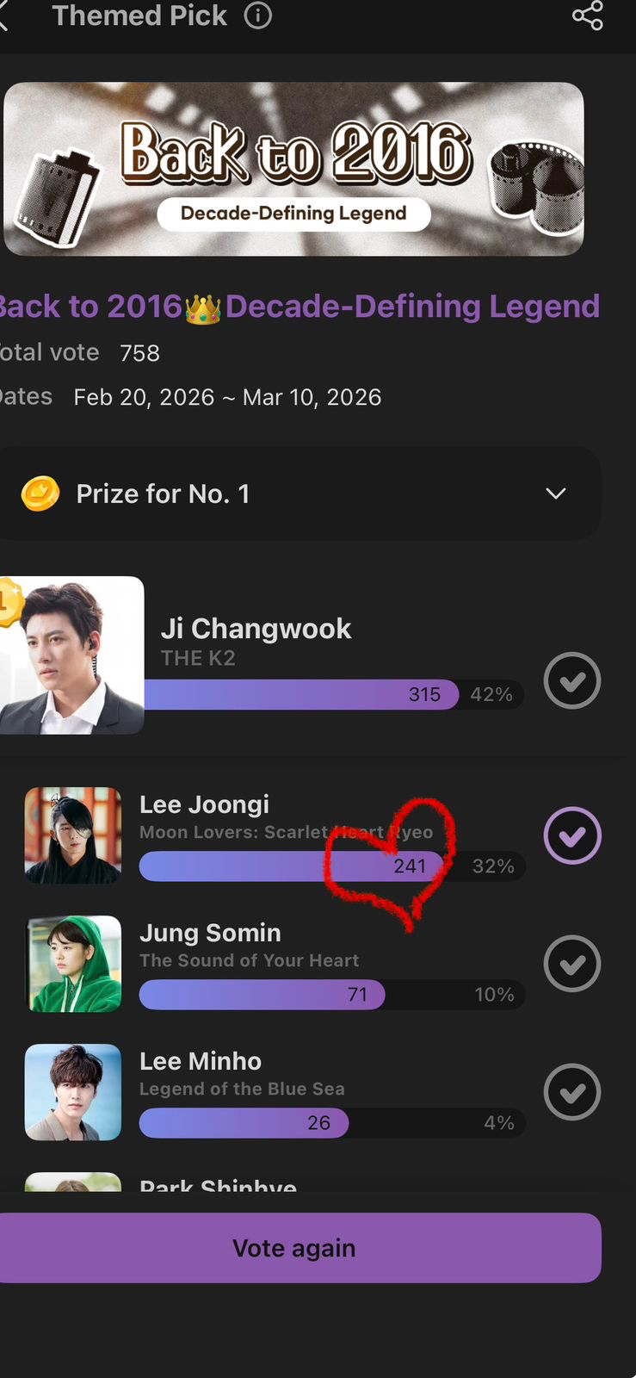Select the vote checkmark for Jung Somin

tap(572, 964)
